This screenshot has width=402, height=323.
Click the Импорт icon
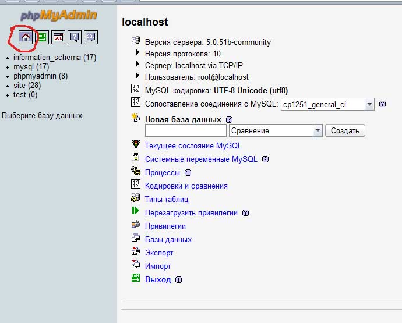(136, 264)
